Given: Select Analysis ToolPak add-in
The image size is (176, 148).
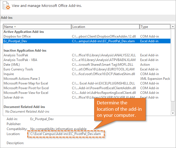Looking at the screenshot, I should 16,55.
